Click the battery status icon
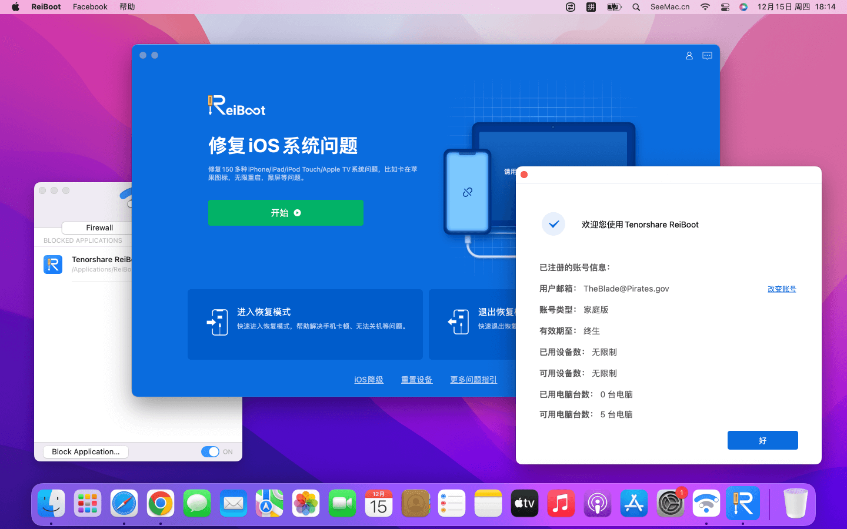Viewport: 847px width, 529px height. point(614,7)
